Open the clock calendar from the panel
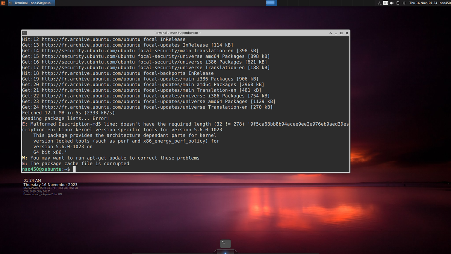 [423, 3]
